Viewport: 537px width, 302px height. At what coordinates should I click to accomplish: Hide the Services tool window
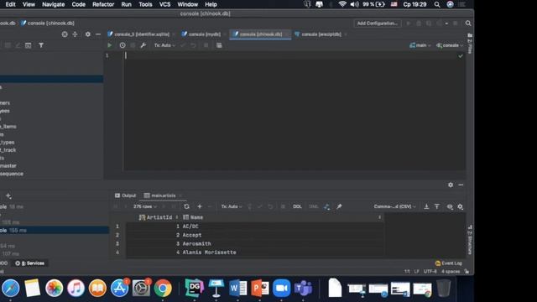click(461, 185)
